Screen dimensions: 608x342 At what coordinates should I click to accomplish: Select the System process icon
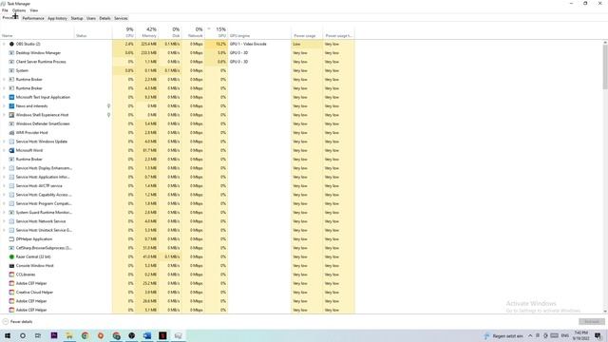(x=11, y=70)
